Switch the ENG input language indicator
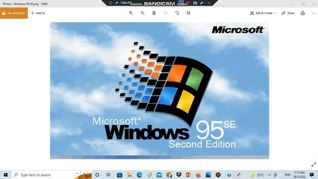Viewport: 318px width, 179px height. pyautogui.click(x=287, y=175)
